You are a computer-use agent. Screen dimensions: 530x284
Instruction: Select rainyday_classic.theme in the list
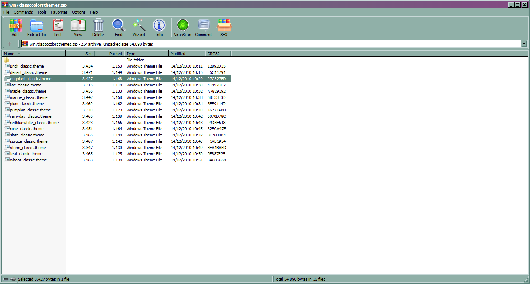[31, 116]
